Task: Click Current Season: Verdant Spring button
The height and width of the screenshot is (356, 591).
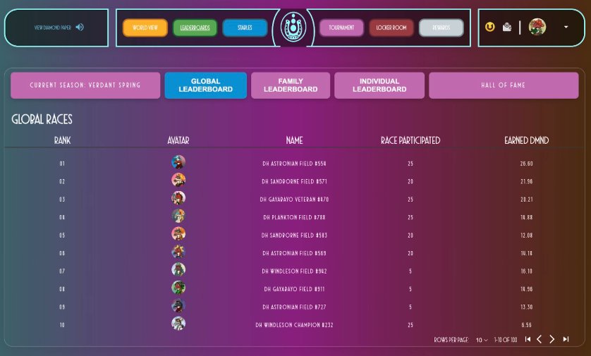Action: click(x=85, y=85)
